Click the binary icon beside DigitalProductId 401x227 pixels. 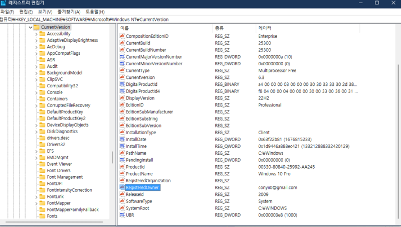pos(122,84)
